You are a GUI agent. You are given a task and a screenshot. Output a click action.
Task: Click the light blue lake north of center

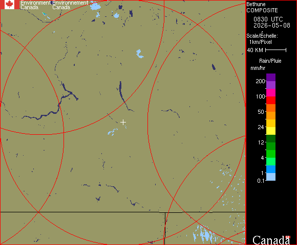[x=140, y=54]
